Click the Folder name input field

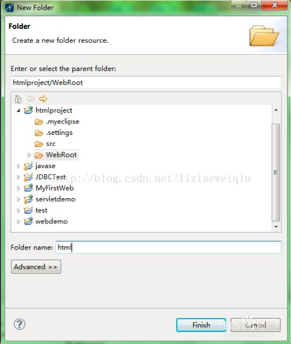pos(168,248)
